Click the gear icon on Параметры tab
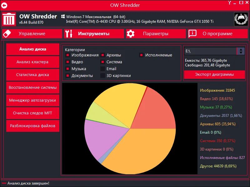The image size is (250, 187). click(x=131, y=34)
